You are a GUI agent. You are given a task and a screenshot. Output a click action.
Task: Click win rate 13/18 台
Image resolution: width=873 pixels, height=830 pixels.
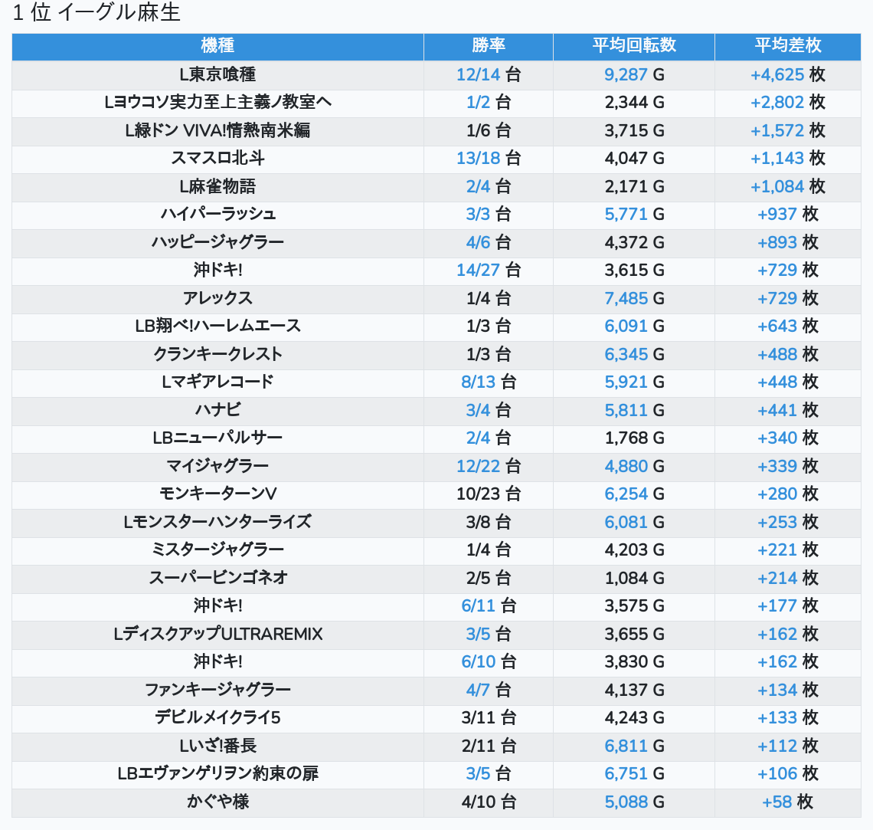point(489,158)
